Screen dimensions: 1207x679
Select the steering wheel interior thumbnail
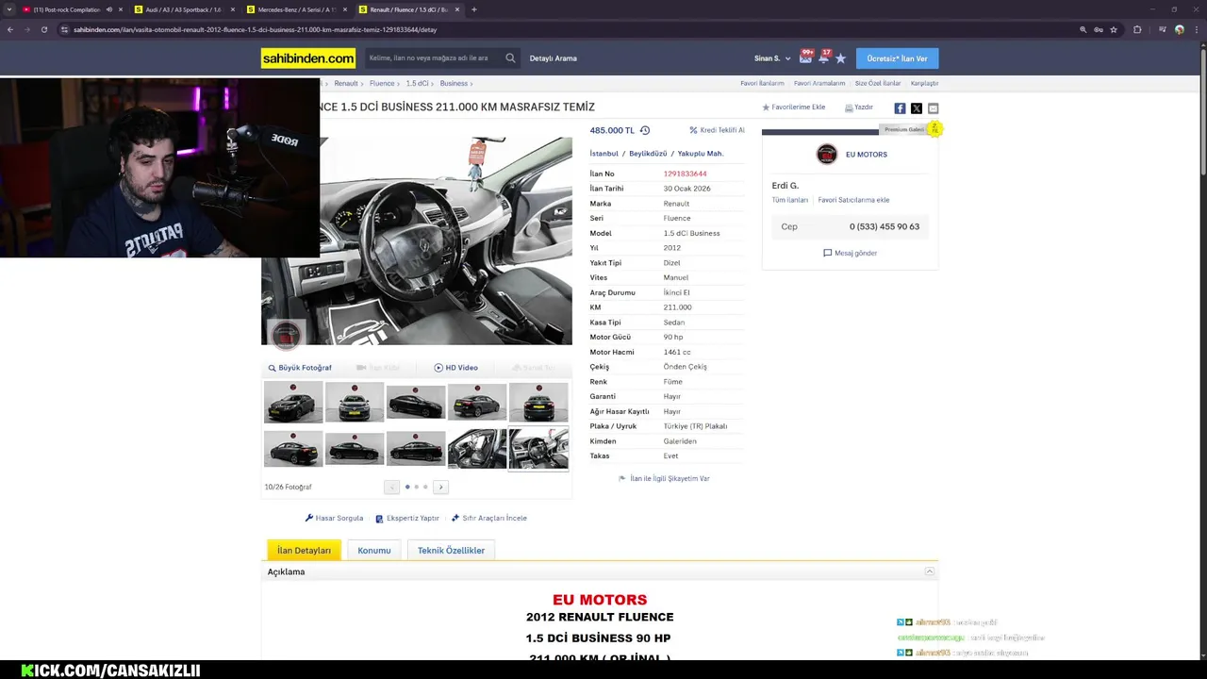(538, 449)
